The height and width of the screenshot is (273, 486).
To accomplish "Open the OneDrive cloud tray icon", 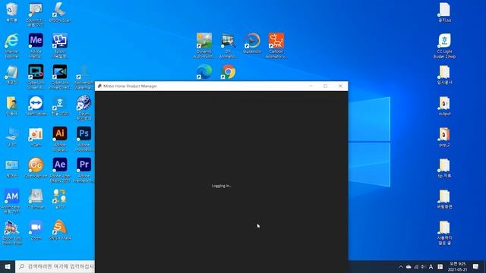I will tap(409, 267).
